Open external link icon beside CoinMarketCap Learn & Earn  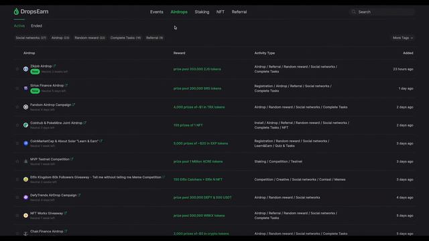(101, 141)
